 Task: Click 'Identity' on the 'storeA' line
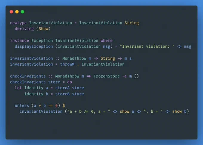click(34, 88)
